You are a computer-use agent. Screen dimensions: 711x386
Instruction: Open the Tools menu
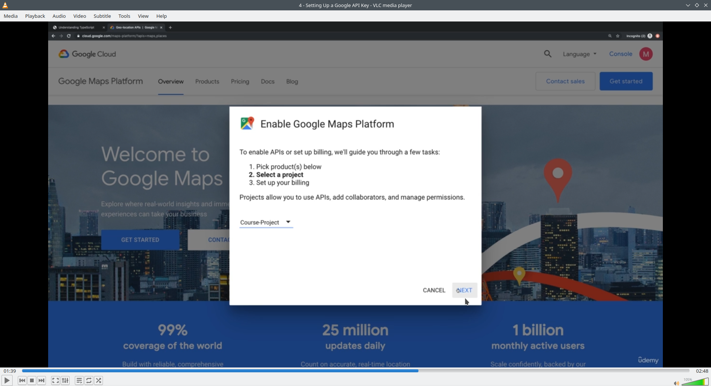124,16
